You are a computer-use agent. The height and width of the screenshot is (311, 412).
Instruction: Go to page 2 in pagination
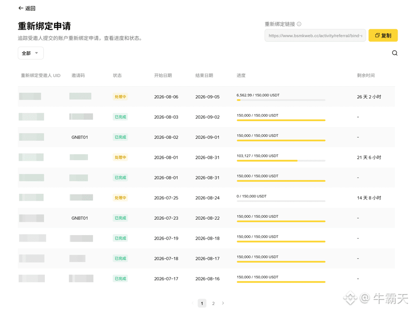point(213,304)
